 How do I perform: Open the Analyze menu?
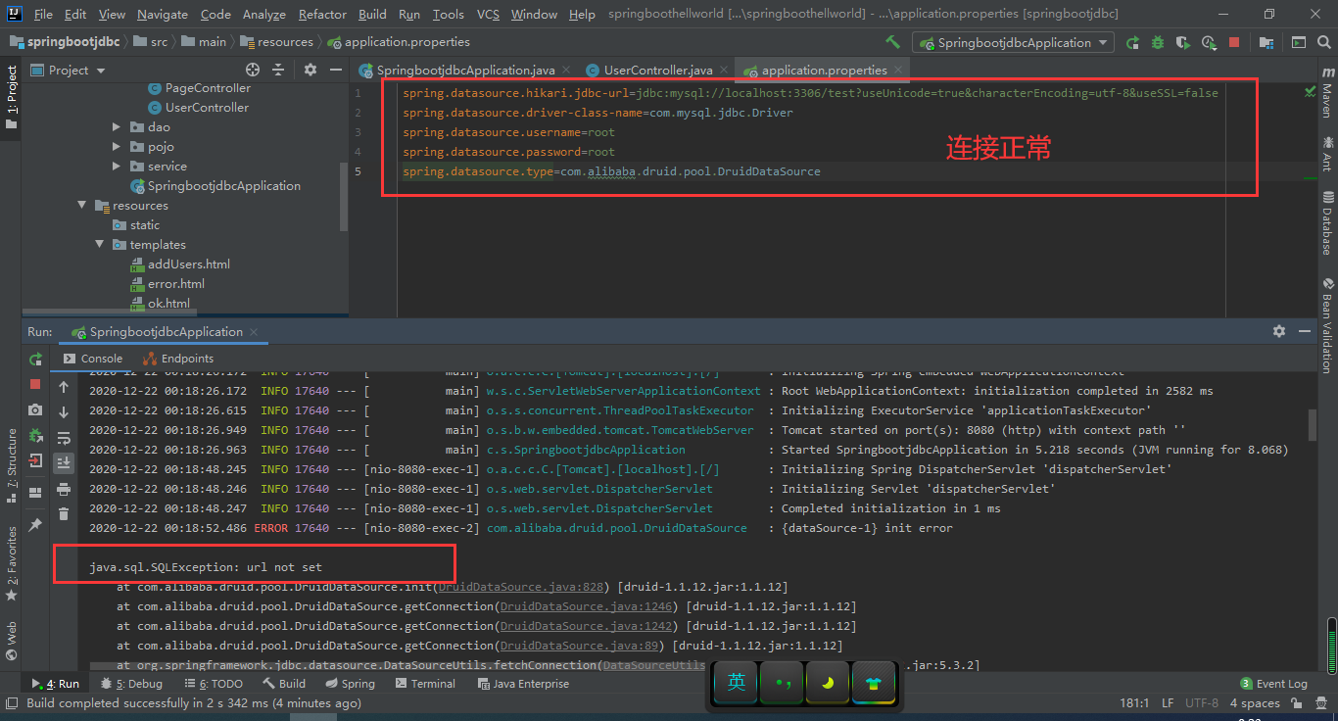[x=264, y=14]
